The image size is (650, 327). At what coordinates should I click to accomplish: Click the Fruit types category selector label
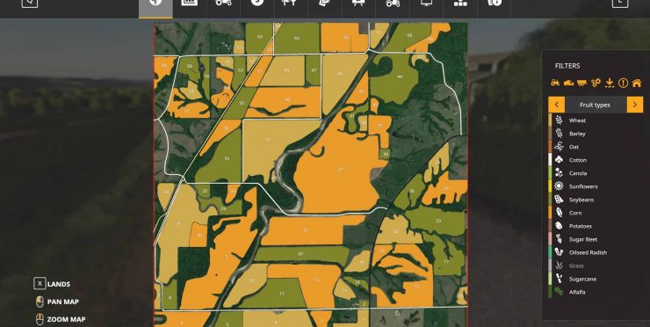coord(596,105)
